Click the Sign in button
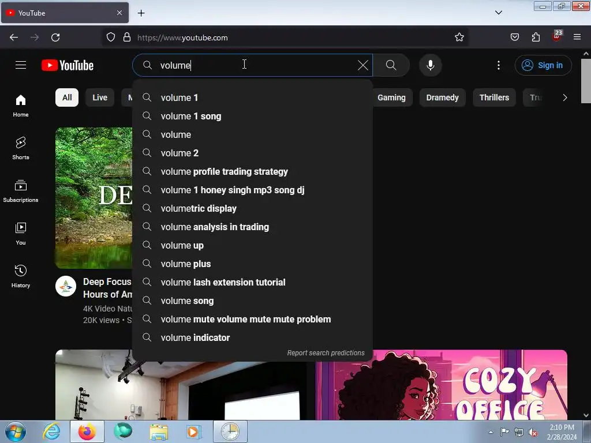 pos(543,65)
